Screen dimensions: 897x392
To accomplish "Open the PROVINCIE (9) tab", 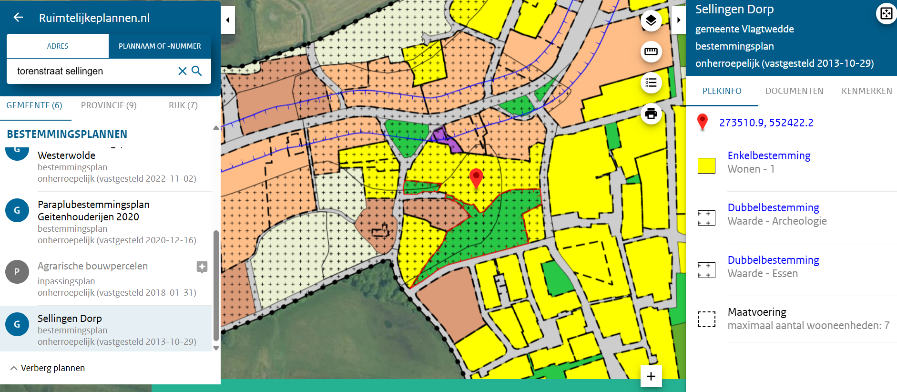I will pos(109,105).
